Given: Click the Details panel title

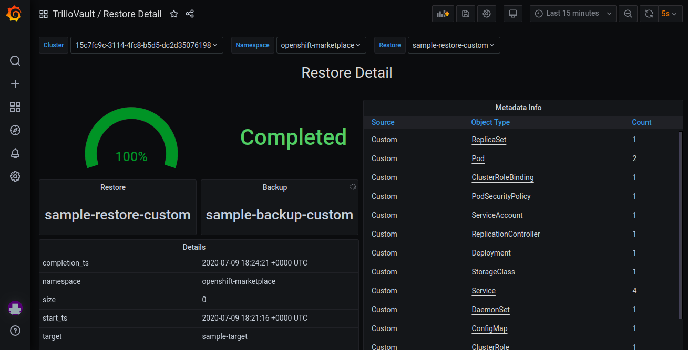Looking at the screenshot, I should (x=194, y=247).
